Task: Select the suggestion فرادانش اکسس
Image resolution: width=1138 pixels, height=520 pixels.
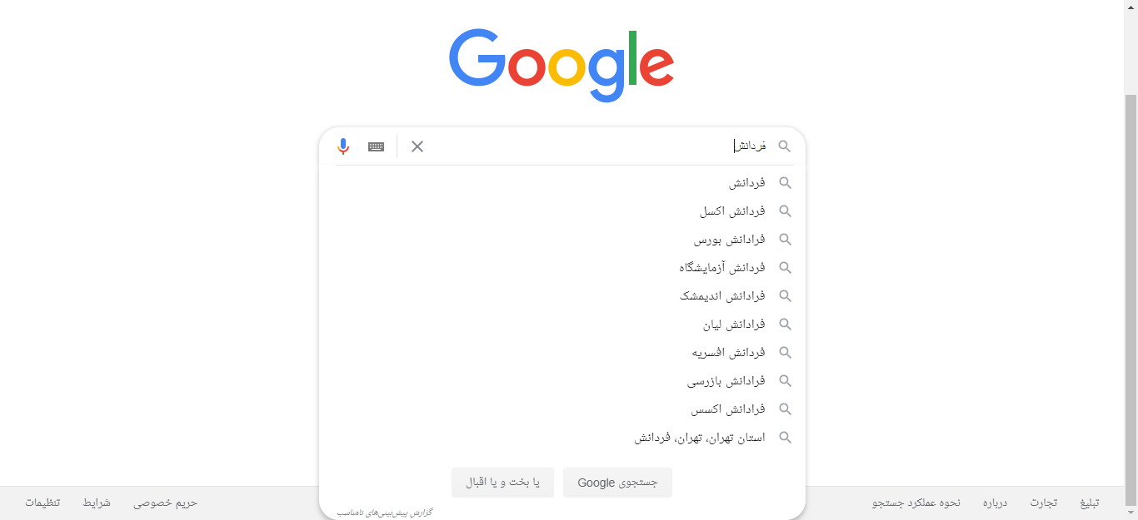Action: click(x=562, y=409)
